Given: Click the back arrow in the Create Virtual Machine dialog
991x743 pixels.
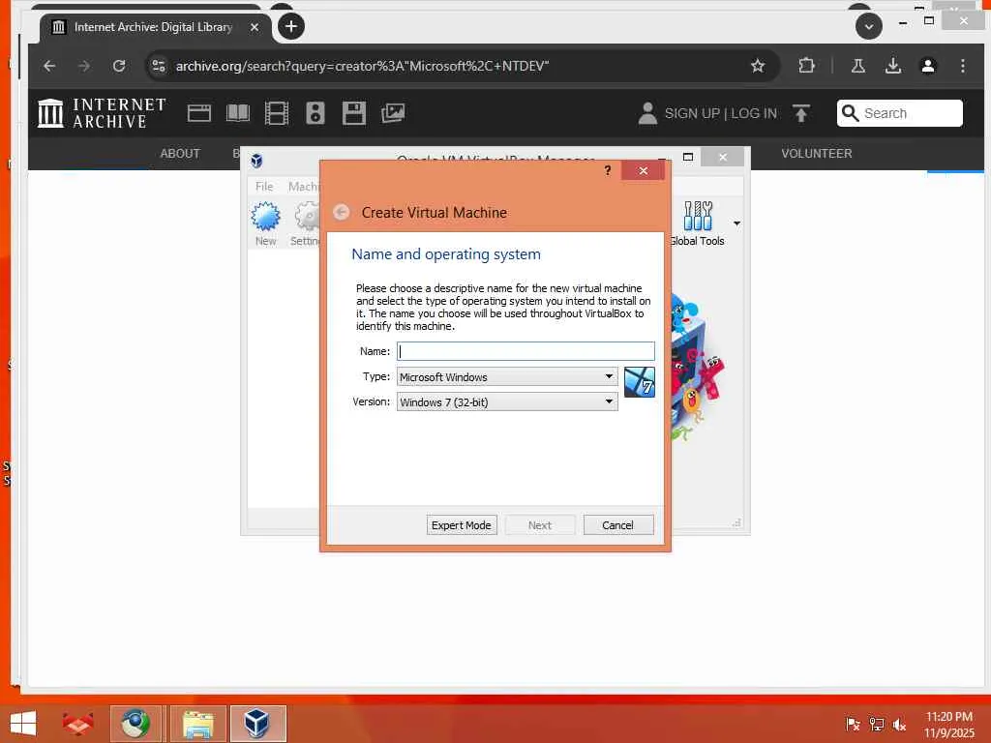Looking at the screenshot, I should [342, 212].
